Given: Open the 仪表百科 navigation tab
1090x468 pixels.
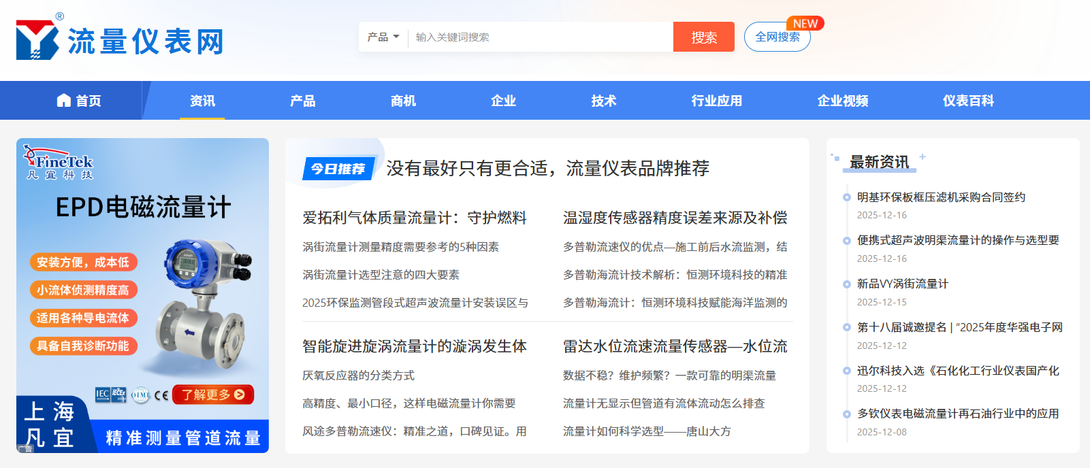Looking at the screenshot, I should click(x=968, y=101).
